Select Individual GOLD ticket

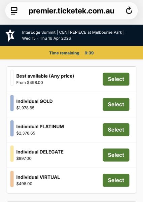coord(116,104)
